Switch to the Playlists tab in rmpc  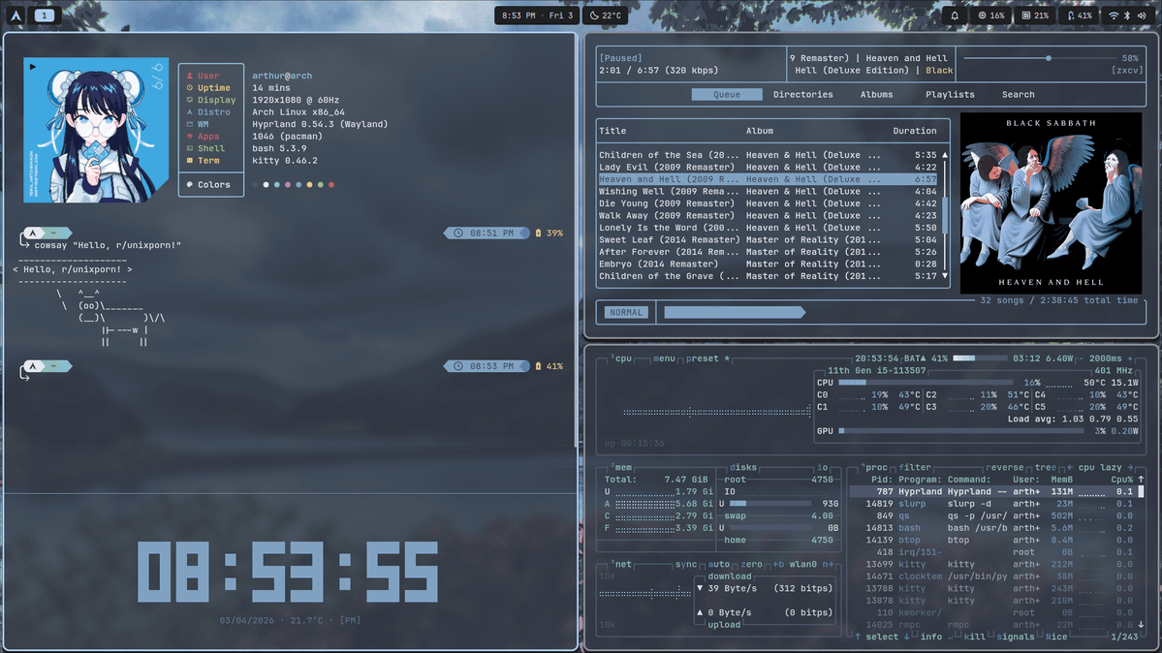coord(949,94)
